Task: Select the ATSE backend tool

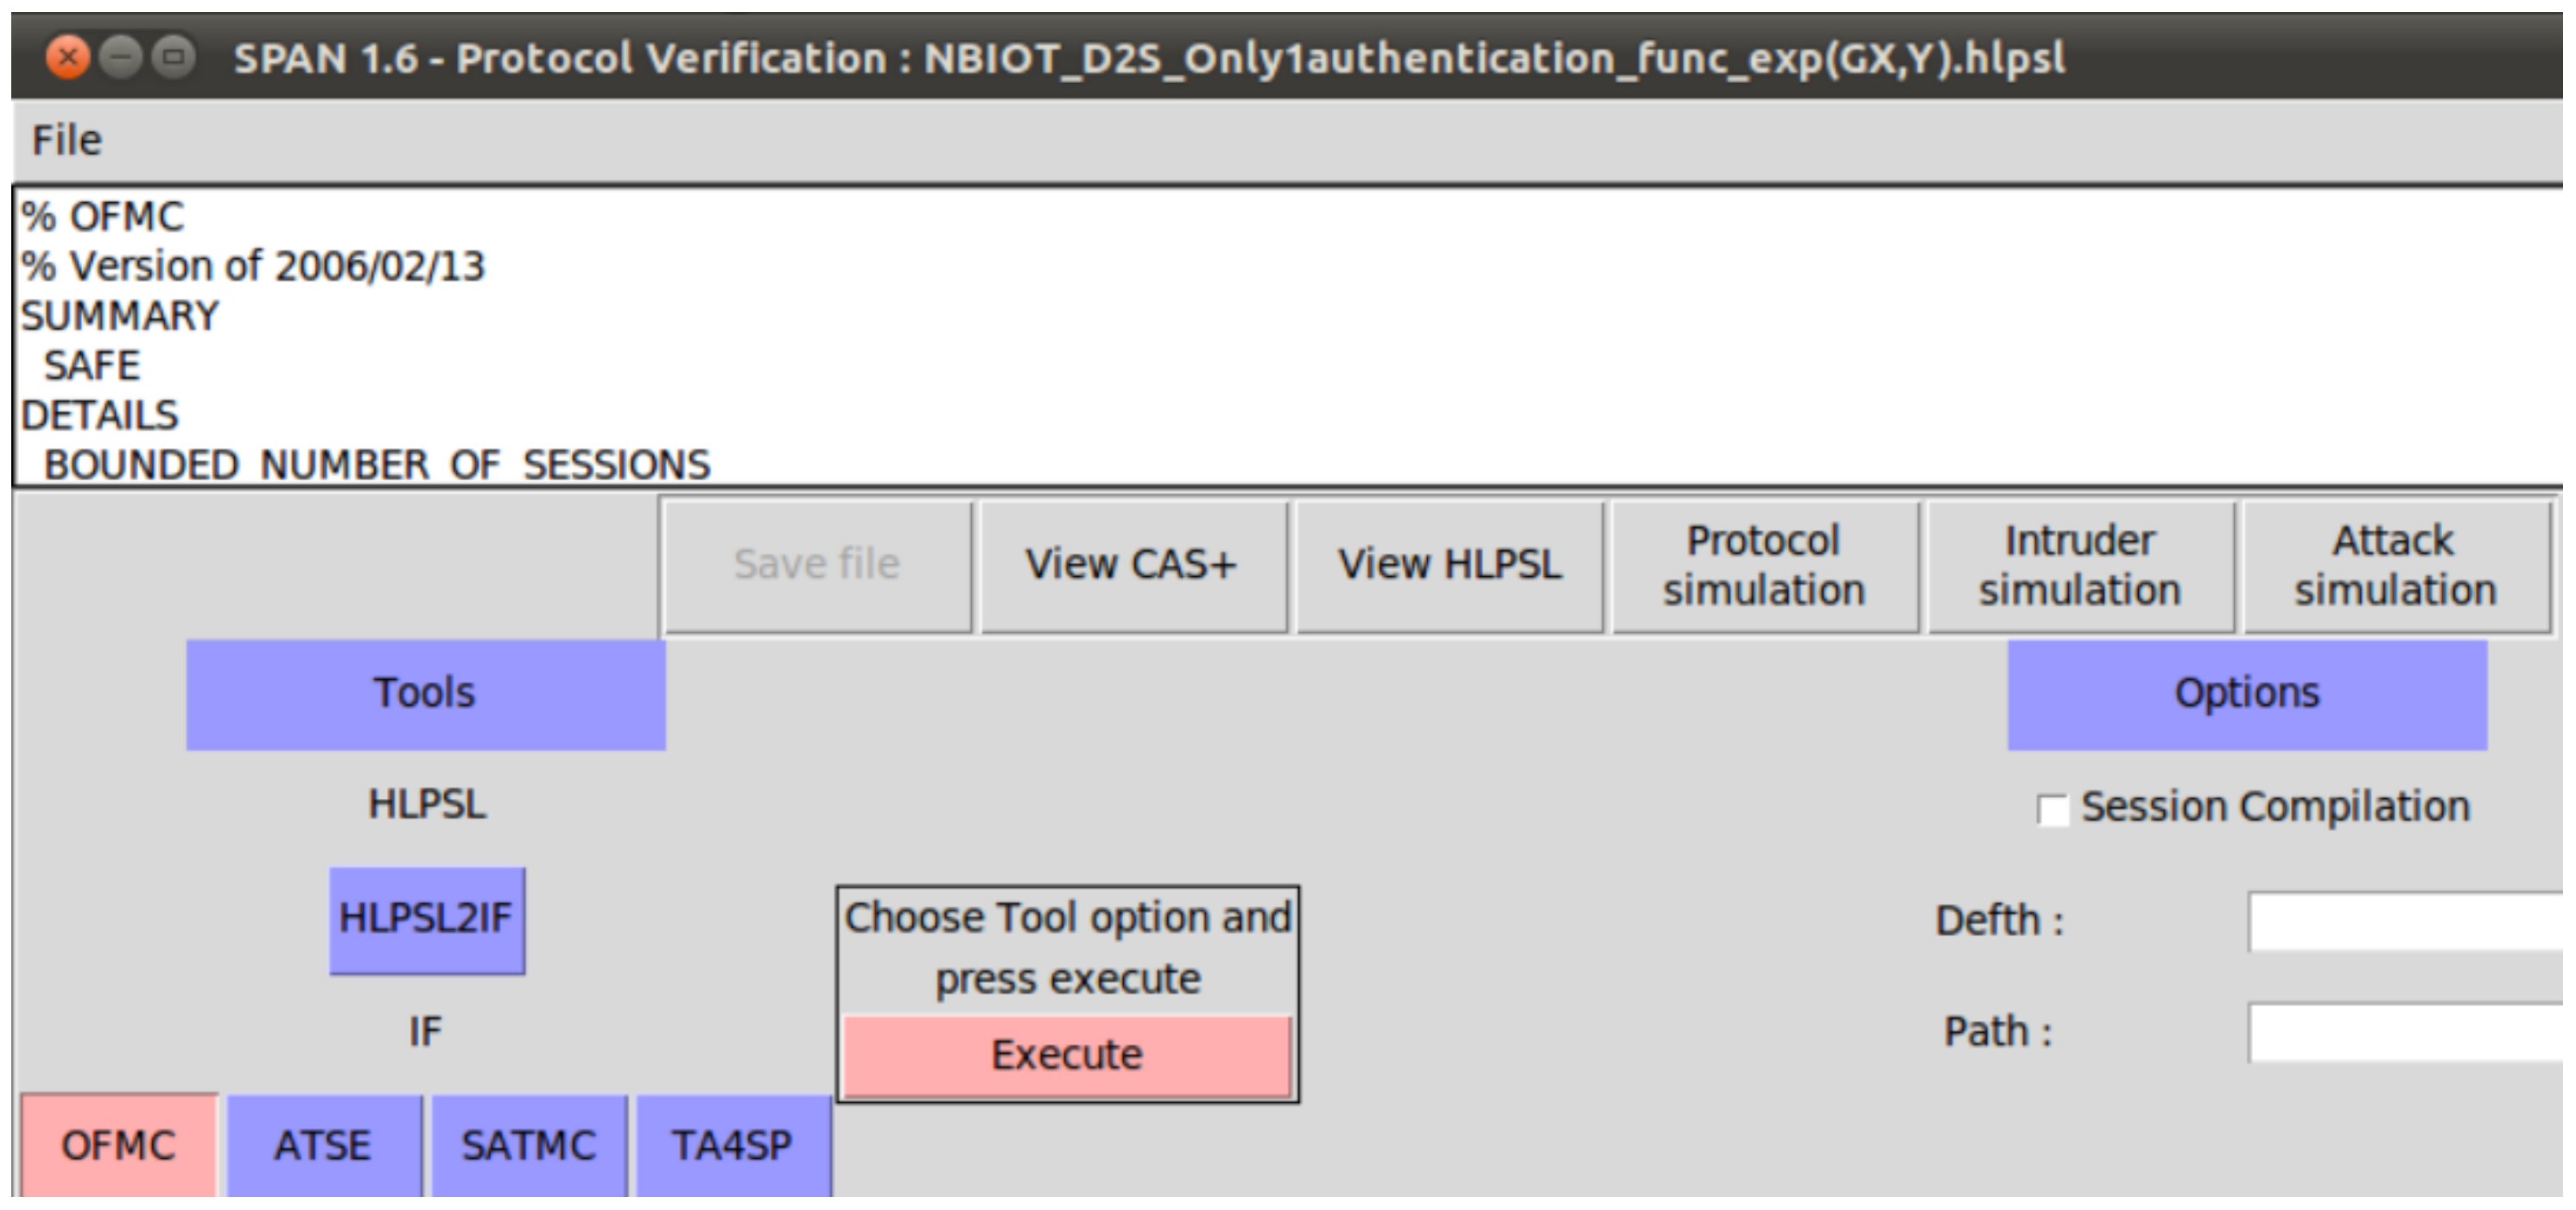Action: pos(323,1145)
